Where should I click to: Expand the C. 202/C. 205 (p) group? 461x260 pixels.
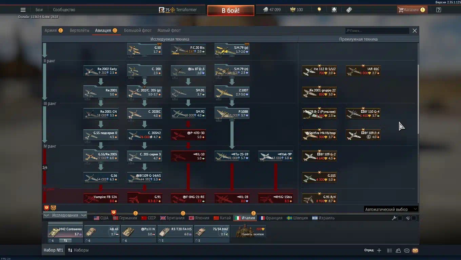144,92
